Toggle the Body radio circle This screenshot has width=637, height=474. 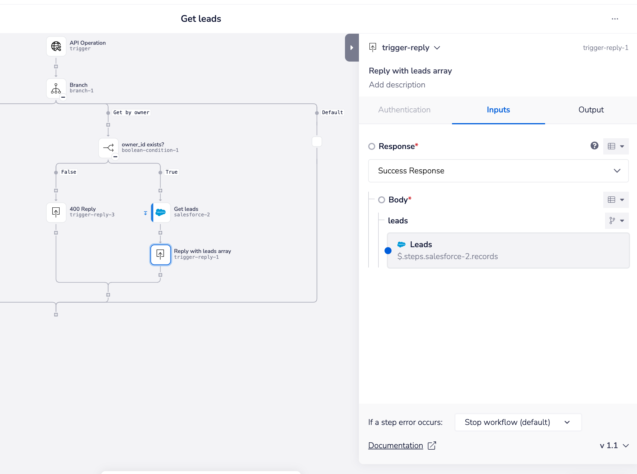382,200
